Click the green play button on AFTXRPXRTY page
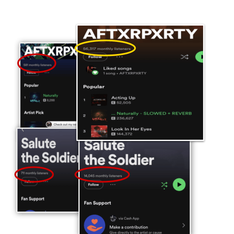 click(x=199, y=57)
